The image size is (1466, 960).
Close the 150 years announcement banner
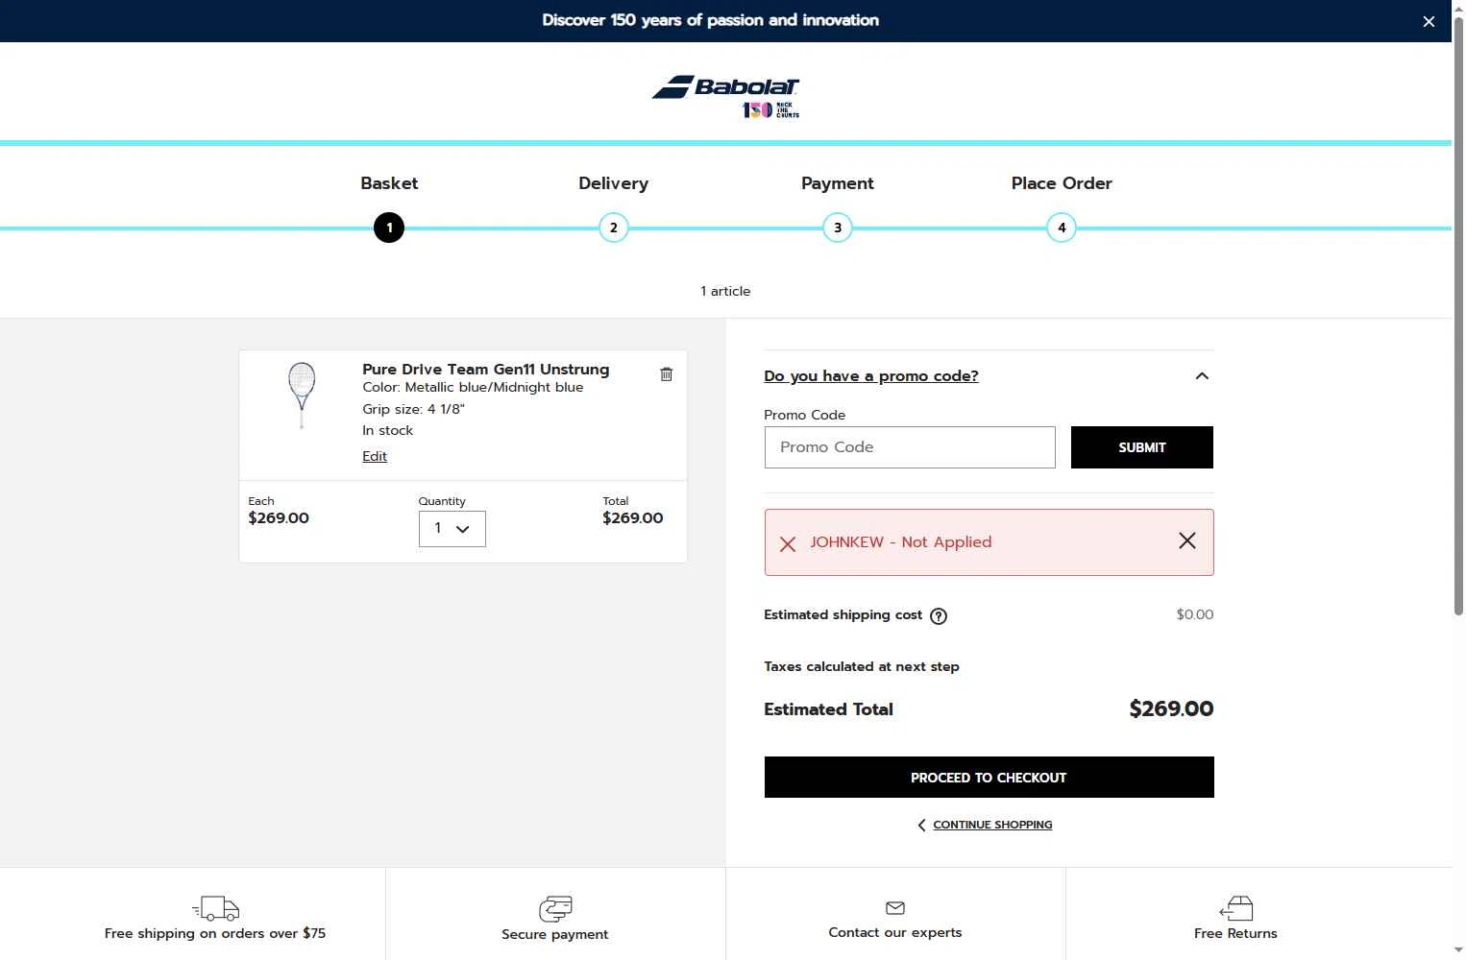[x=1429, y=21]
